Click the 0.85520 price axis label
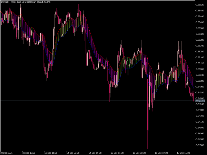The width and height of the screenshot is (207, 155). [200, 4]
